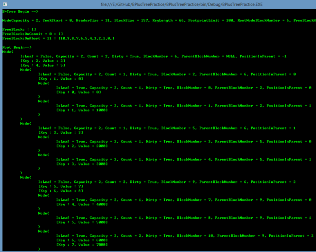The image size is (316, 252).
Task: Click the BPlusTreePractice.EXE window title path
Action: (x=182, y=4)
